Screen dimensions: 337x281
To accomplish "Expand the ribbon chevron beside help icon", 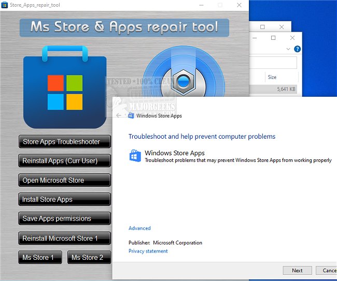I will click(x=288, y=49).
